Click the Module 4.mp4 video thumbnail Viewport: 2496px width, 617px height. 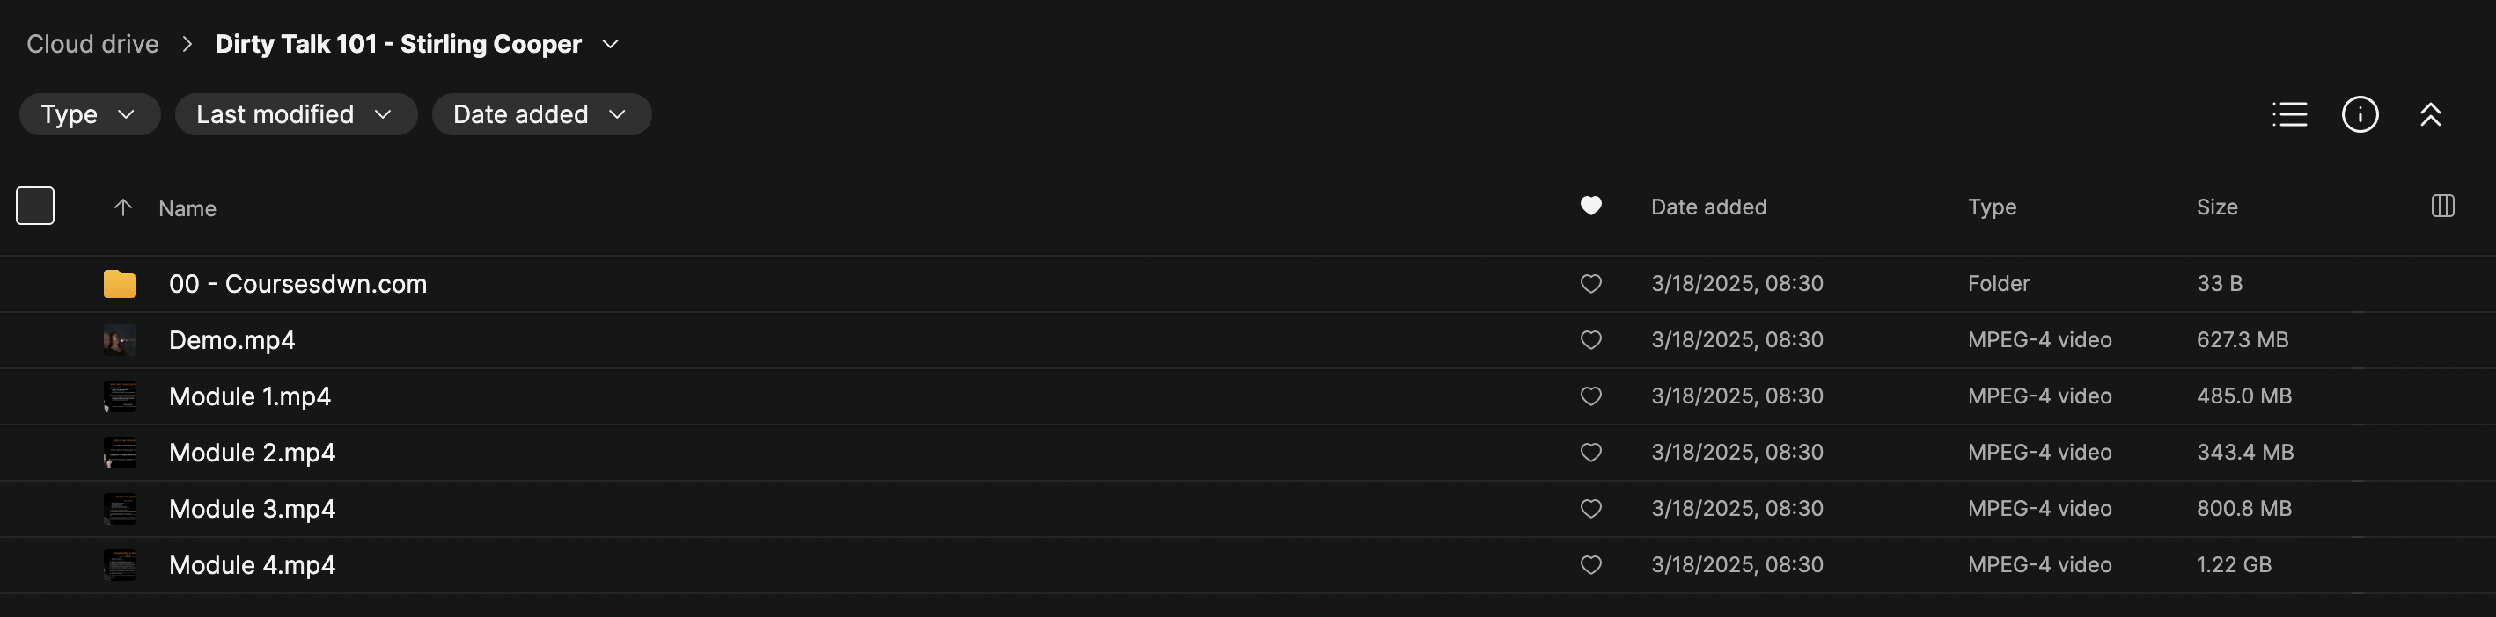pyautogui.click(x=119, y=565)
